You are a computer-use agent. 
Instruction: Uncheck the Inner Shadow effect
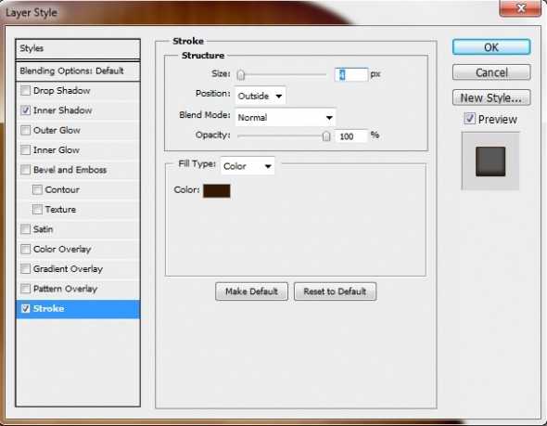[25, 110]
